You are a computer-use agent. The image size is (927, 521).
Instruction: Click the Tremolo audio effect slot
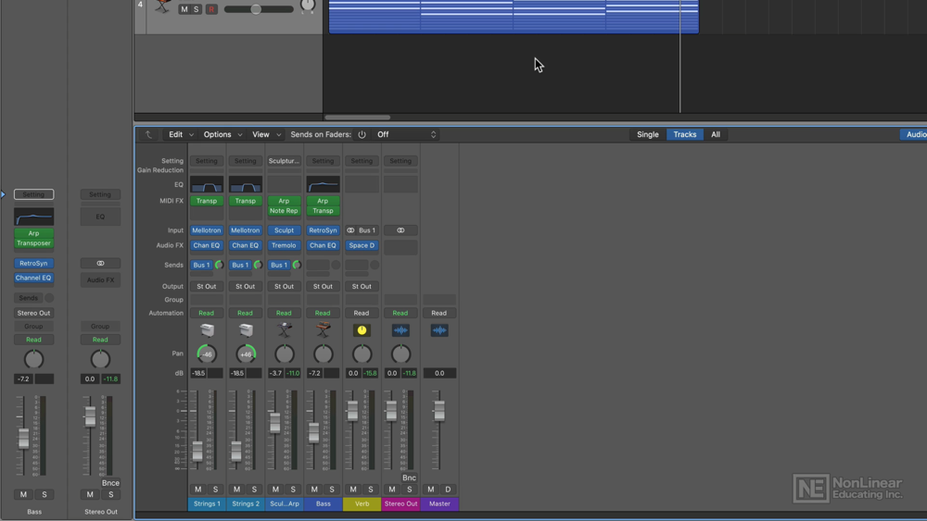(285, 246)
